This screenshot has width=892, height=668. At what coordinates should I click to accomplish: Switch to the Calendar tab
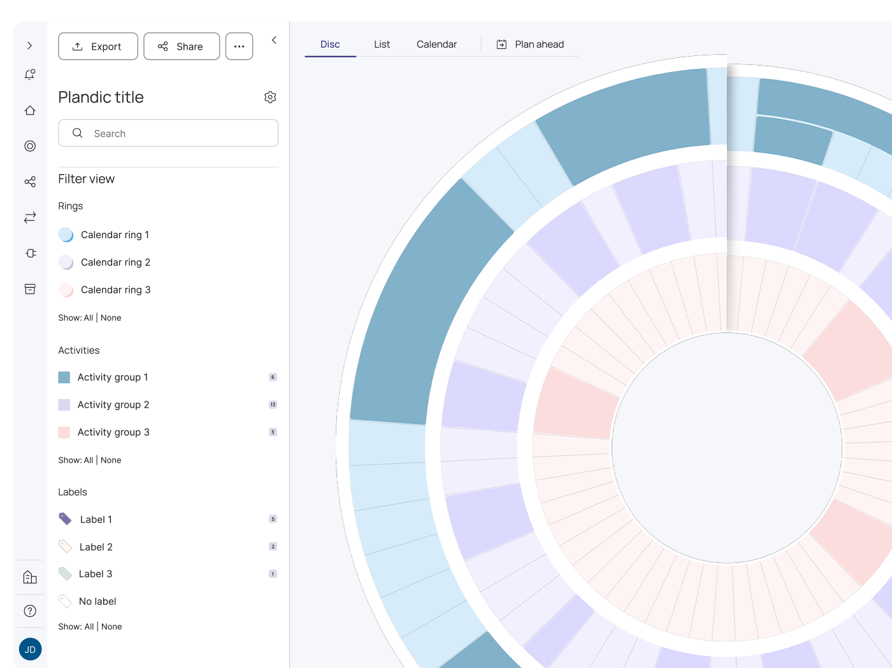point(436,44)
